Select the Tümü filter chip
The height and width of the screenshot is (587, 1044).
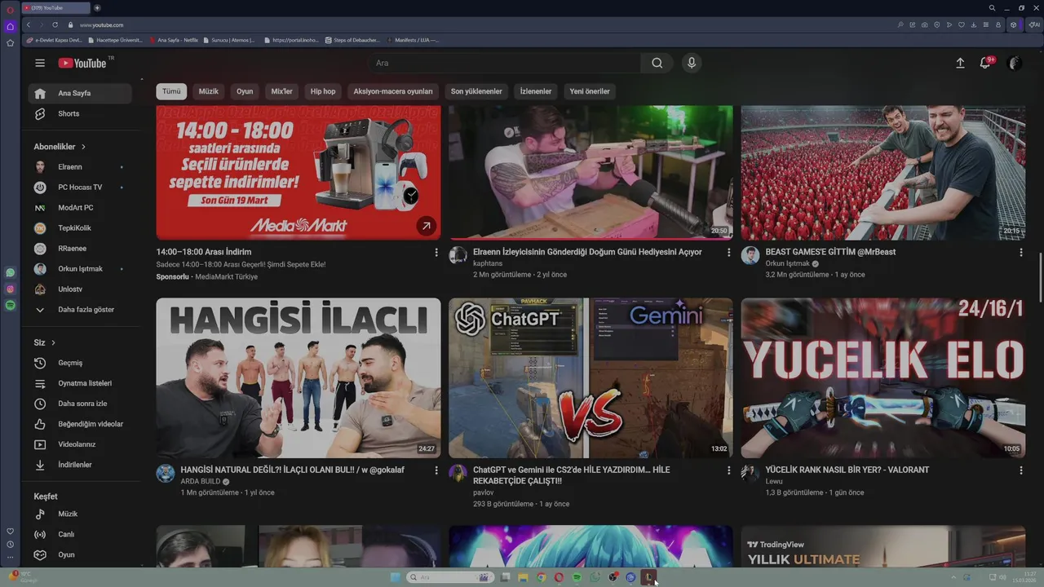tap(171, 91)
